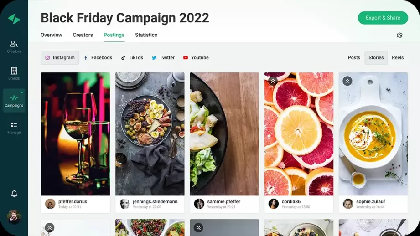The height and width of the screenshot is (236, 420).
Task: Show Reels content type
Action: pos(398,57)
